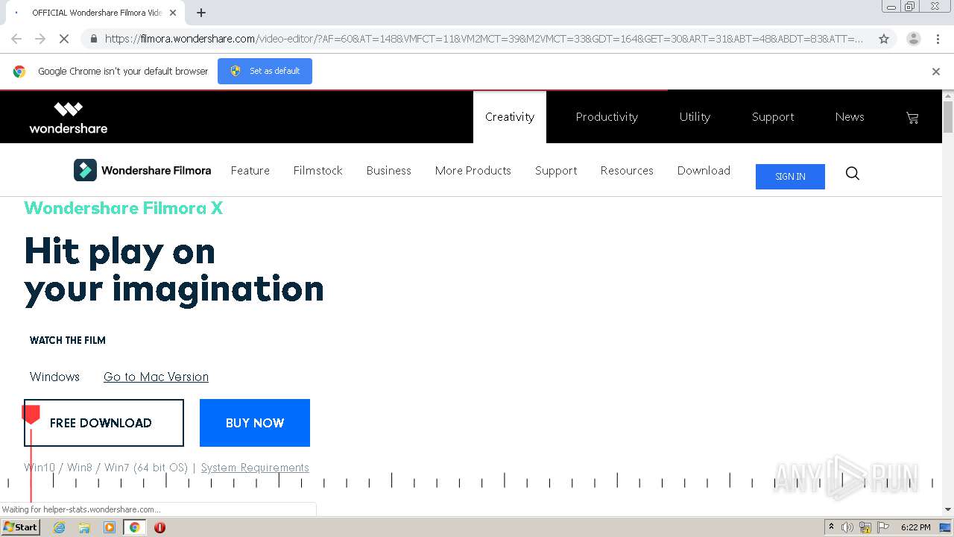Image resolution: width=954 pixels, height=537 pixels.
Task: Expand the More Products menu
Action: click(473, 171)
